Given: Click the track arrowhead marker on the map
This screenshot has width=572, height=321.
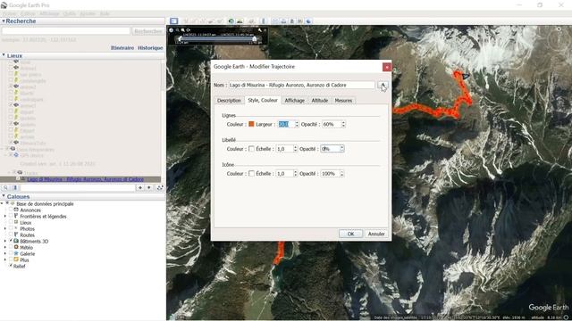Looking at the screenshot, I should coord(465,76).
